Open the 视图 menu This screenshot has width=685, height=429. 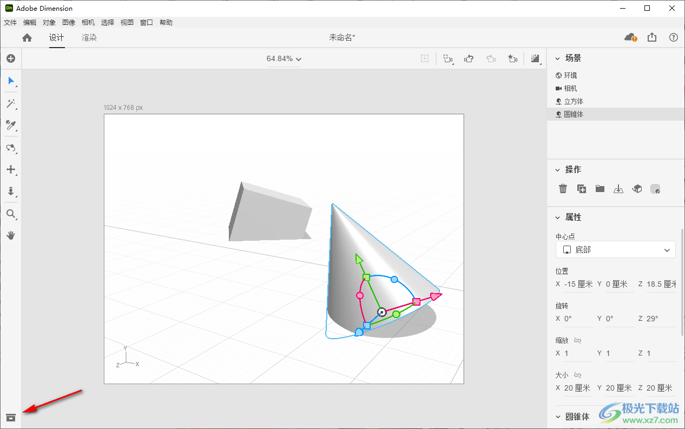click(127, 23)
